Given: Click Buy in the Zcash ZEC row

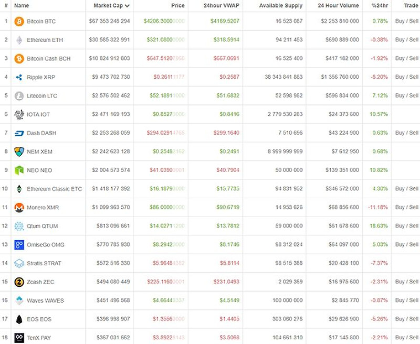Looking at the screenshot, I should (x=400, y=282).
